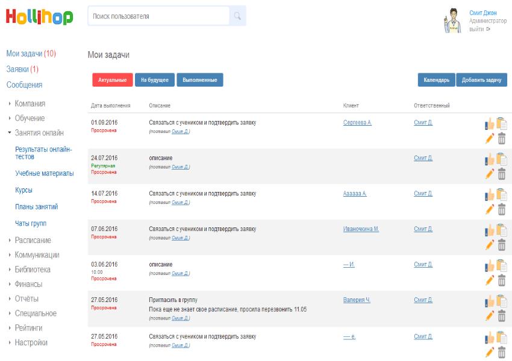512x361 pixels.
Task: Delete the Валерия Ч. task with trash icon
Action: pos(502,316)
